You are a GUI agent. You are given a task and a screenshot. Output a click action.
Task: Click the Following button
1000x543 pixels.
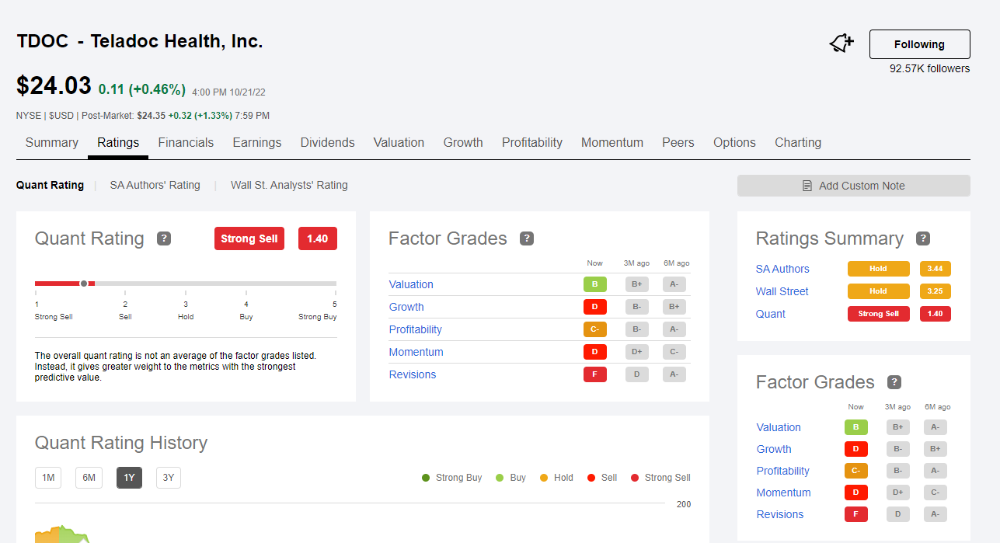(x=919, y=44)
